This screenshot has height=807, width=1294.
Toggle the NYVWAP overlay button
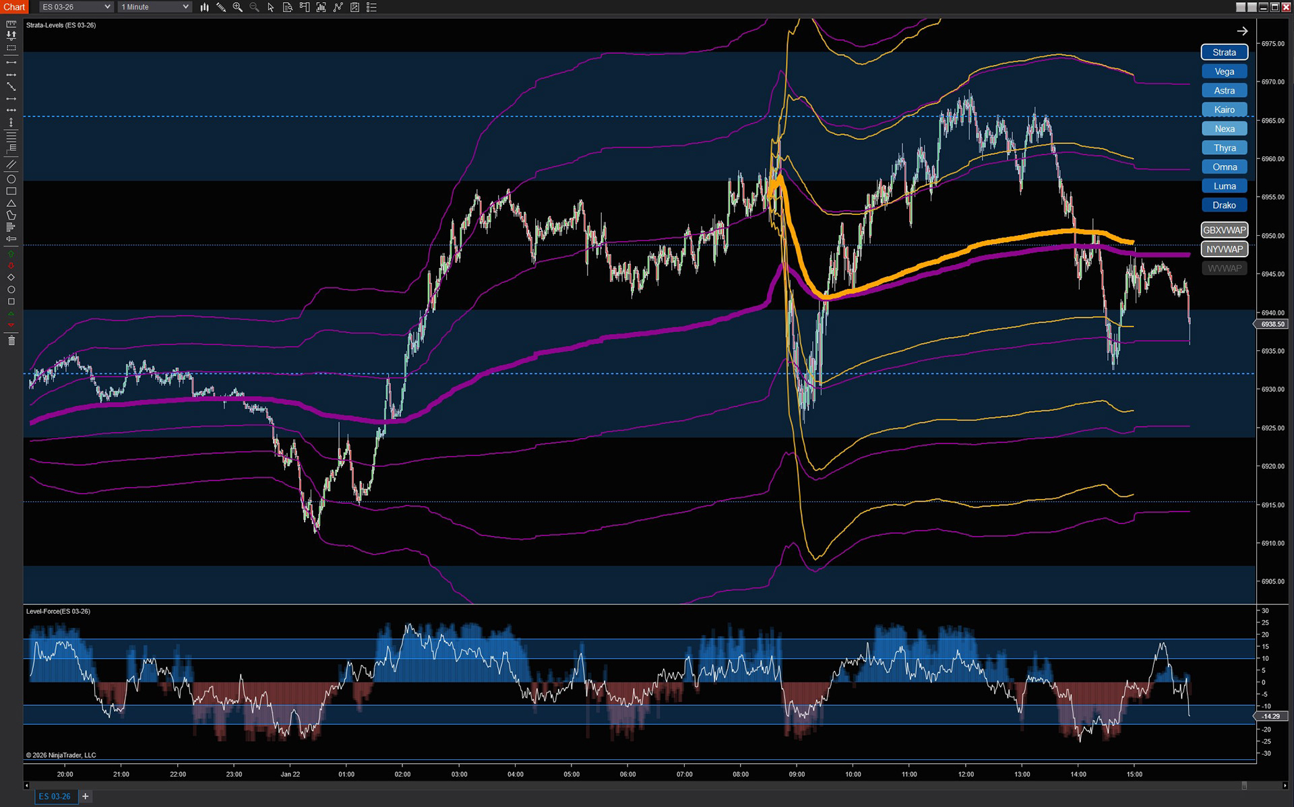1224,249
